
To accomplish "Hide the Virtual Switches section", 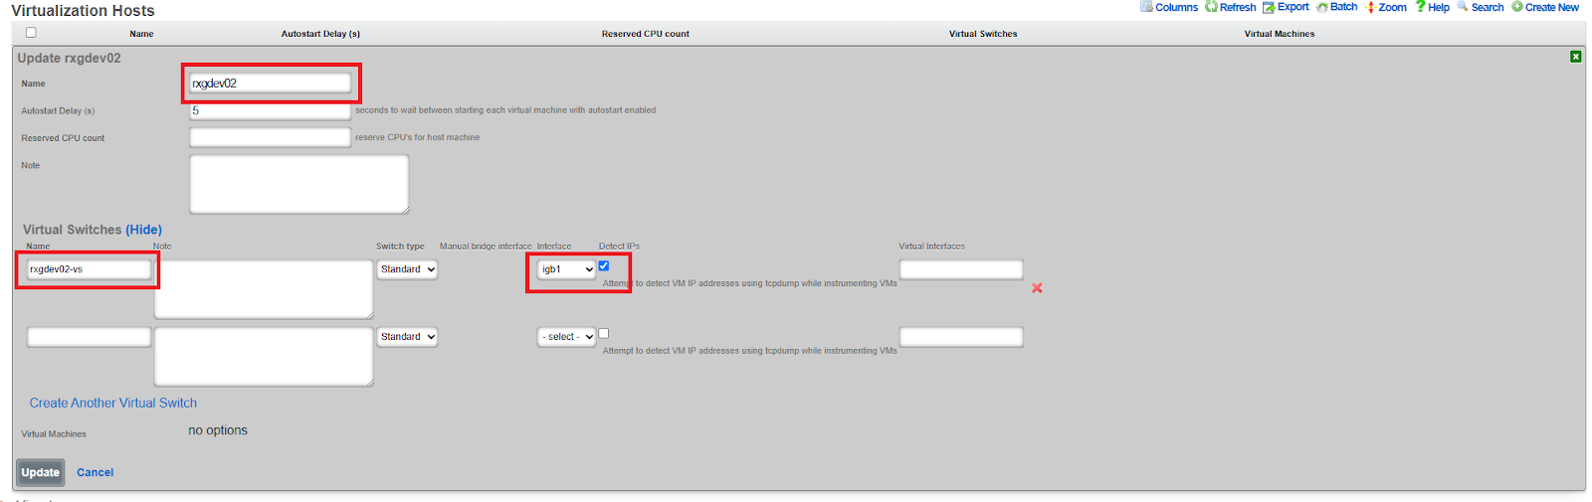I will [x=143, y=230].
